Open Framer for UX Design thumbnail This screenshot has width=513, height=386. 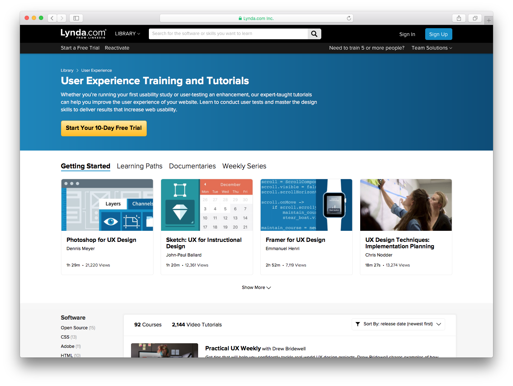click(x=306, y=205)
